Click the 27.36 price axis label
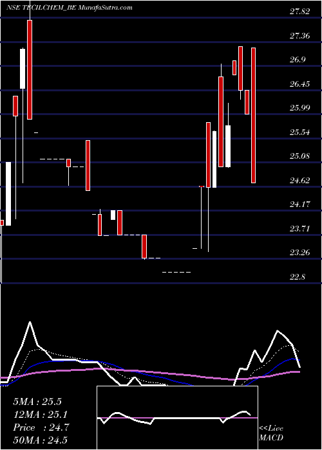This screenshot has width=322, height=450. (300, 36)
